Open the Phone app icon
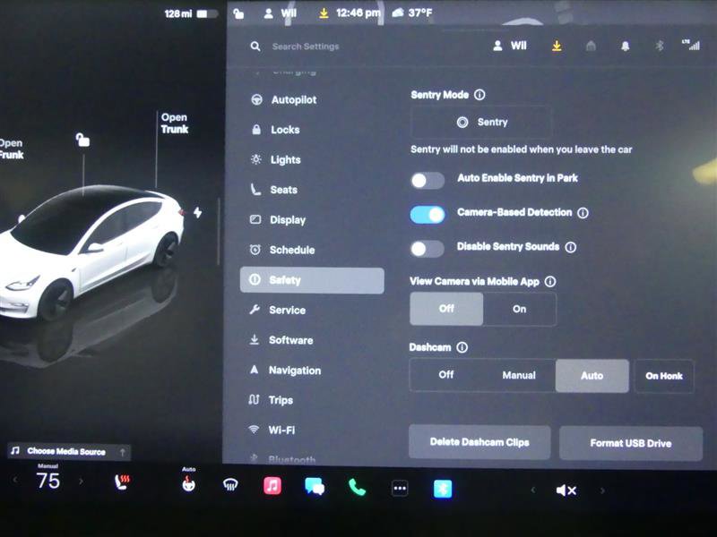This screenshot has height=537, width=717. (355, 490)
